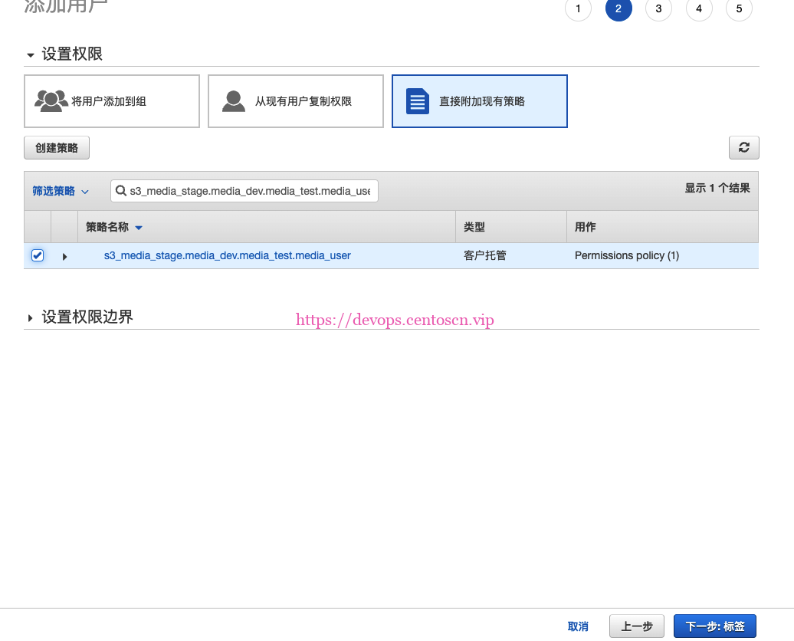
Task: Select the 将用户添加到组 option tab
Action: click(x=112, y=101)
